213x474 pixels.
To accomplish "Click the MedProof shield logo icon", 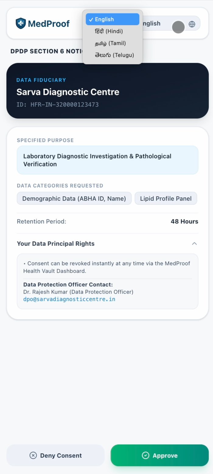I will (21, 23).
